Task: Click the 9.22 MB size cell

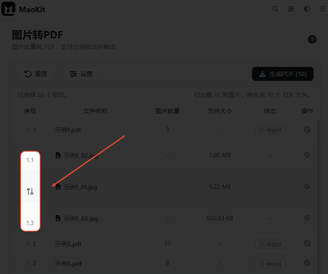Action: (x=220, y=187)
